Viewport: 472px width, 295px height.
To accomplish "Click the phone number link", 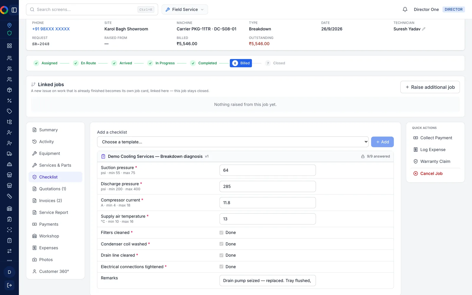I will tap(51, 29).
